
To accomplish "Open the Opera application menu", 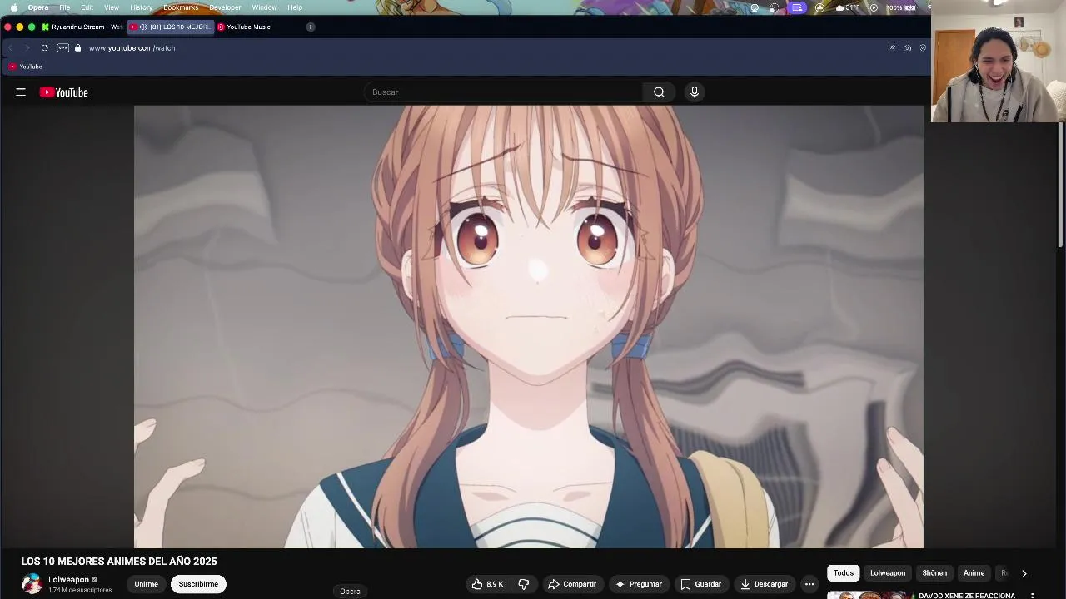I will point(38,7).
